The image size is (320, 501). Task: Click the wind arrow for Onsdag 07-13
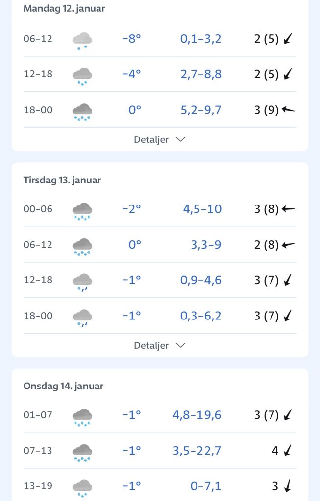click(x=288, y=450)
